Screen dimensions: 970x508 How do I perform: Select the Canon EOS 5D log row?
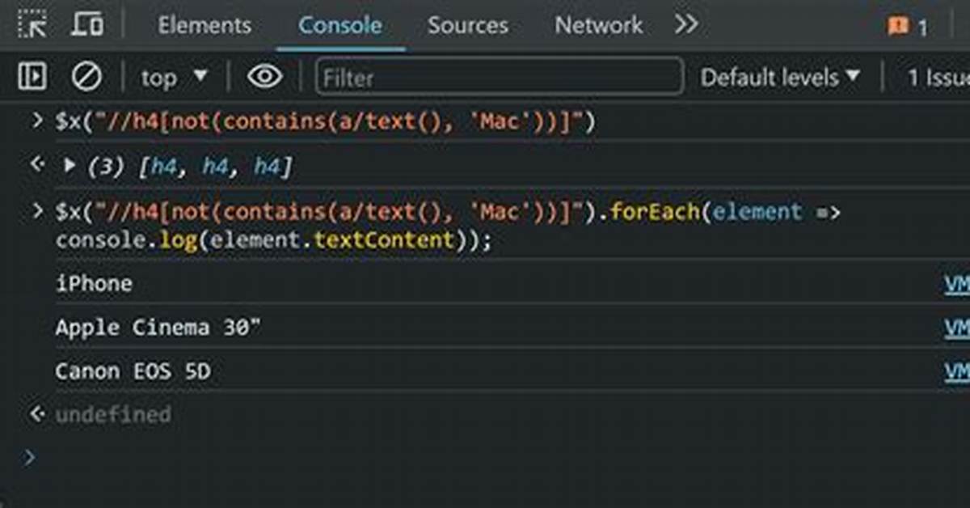[133, 371]
